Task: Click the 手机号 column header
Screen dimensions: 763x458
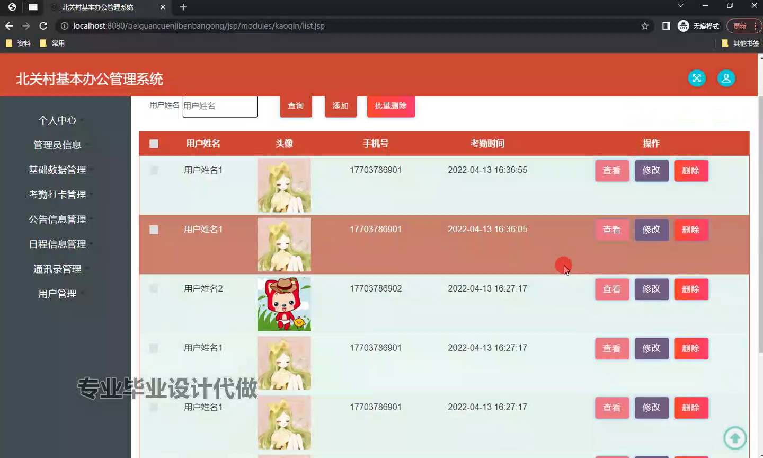Action: coord(376,144)
